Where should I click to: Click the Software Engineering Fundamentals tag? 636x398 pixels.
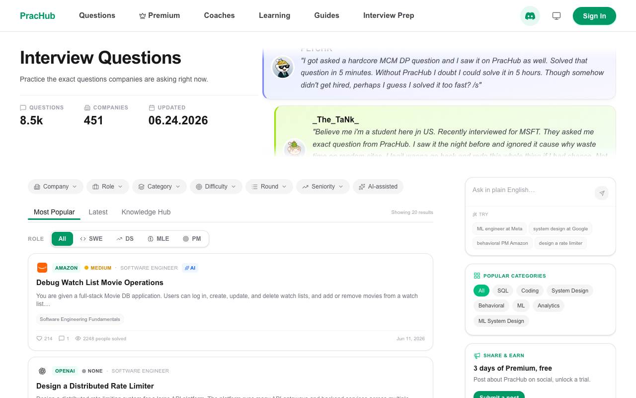pos(80,319)
